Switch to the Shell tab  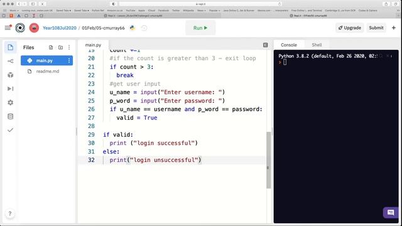click(317, 45)
